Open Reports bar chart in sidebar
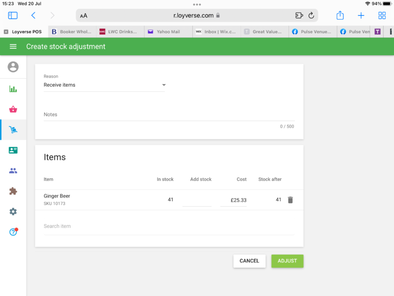394x296 pixels. [13, 89]
